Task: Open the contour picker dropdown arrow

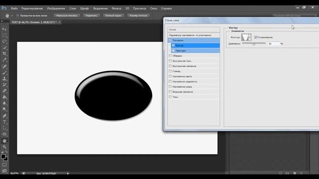Action: (x=250, y=37)
